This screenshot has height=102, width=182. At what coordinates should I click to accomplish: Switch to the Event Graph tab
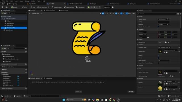[63, 11]
